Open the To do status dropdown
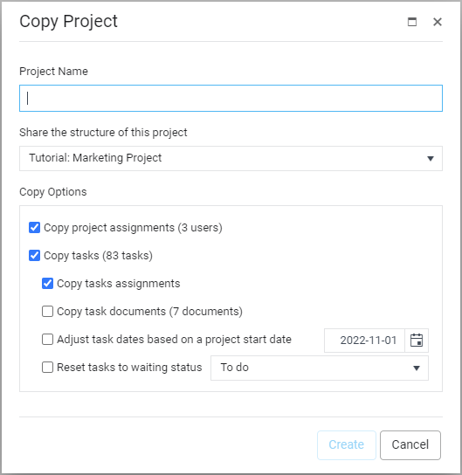This screenshot has width=462, height=475. click(320, 368)
